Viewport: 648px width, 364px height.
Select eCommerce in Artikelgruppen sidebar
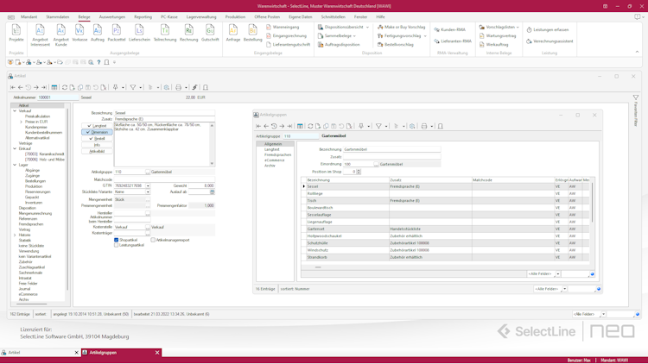pyautogui.click(x=275, y=160)
